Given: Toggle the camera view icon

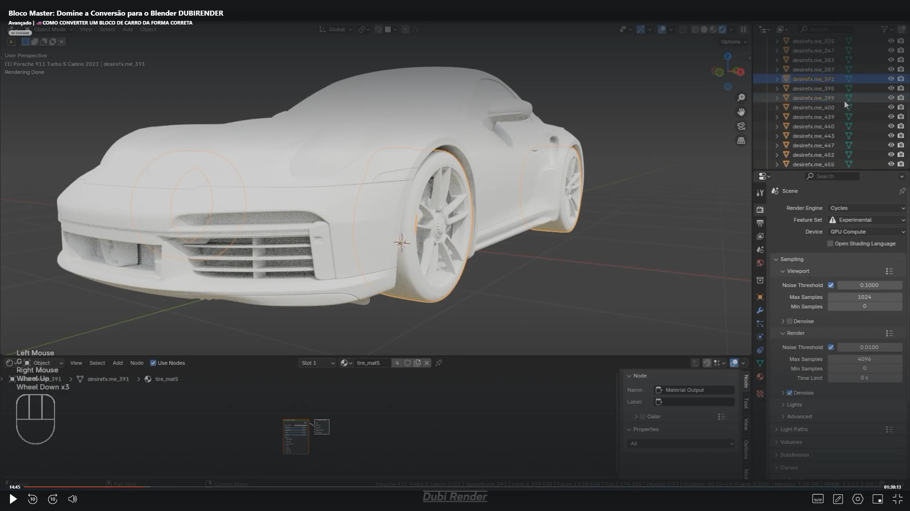Looking at the screenshot, I should pos(741,126).
